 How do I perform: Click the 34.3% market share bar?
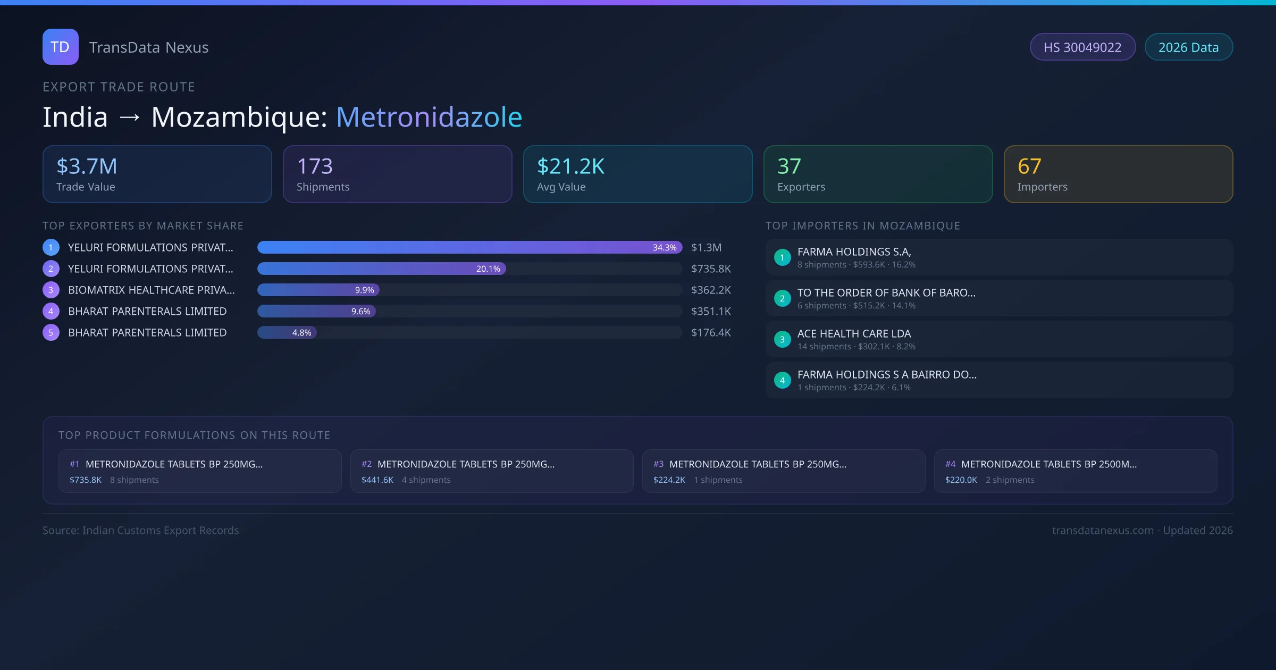(x=469, y=247)
